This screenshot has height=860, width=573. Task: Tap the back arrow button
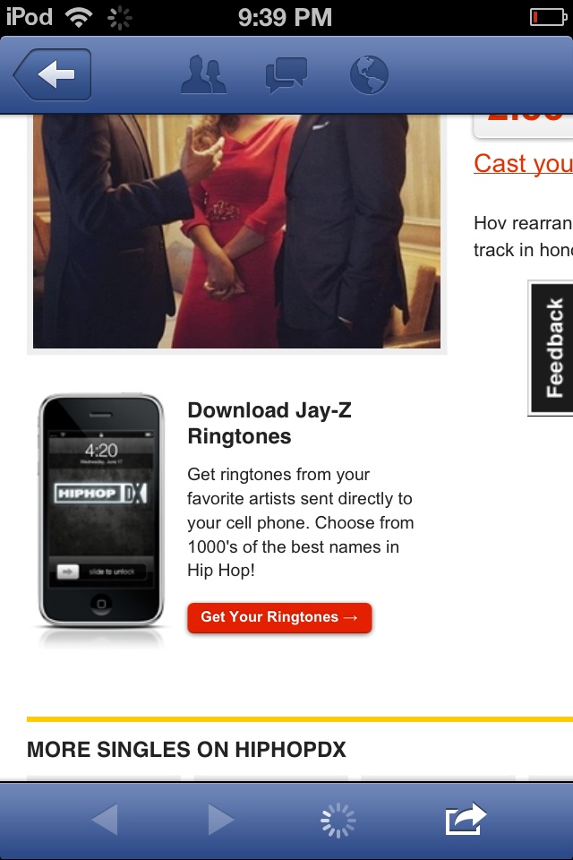(53, 74)
